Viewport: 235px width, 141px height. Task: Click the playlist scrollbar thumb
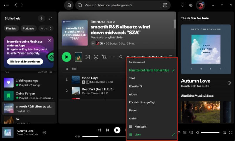tap(175, 24)
